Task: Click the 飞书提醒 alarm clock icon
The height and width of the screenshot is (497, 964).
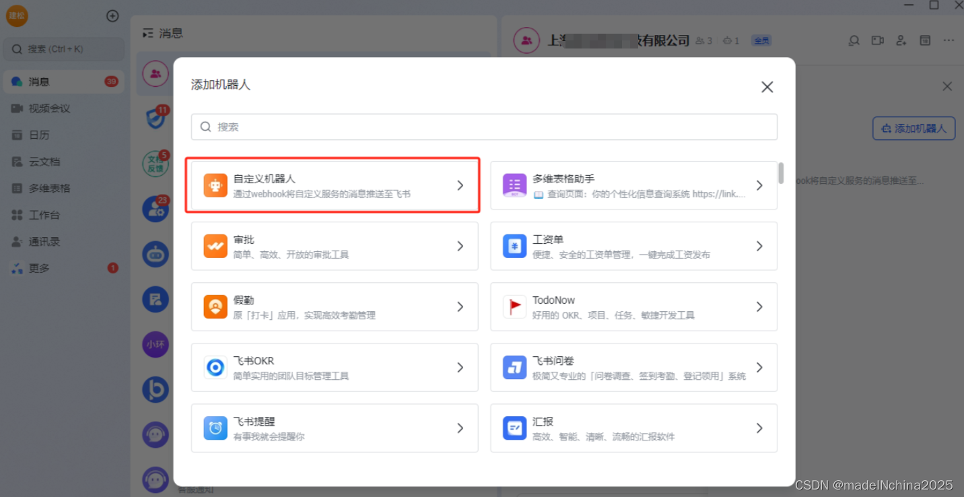Action: [215, 428]
